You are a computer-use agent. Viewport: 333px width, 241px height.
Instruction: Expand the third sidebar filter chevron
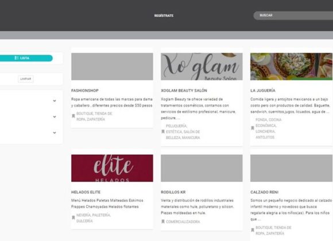point(55,133)
